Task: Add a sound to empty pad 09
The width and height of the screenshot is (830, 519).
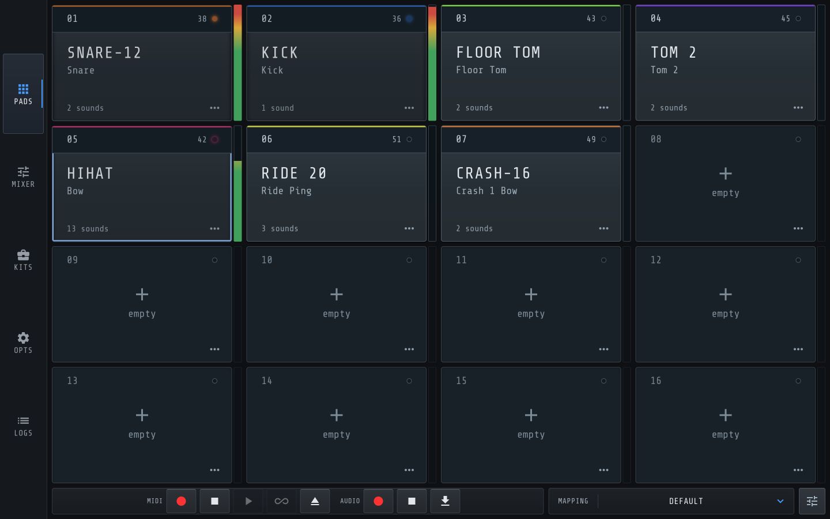Action: pos(142,295)
